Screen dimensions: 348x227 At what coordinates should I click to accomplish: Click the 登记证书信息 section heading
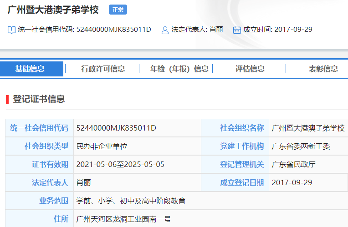(x=39, y=99)
